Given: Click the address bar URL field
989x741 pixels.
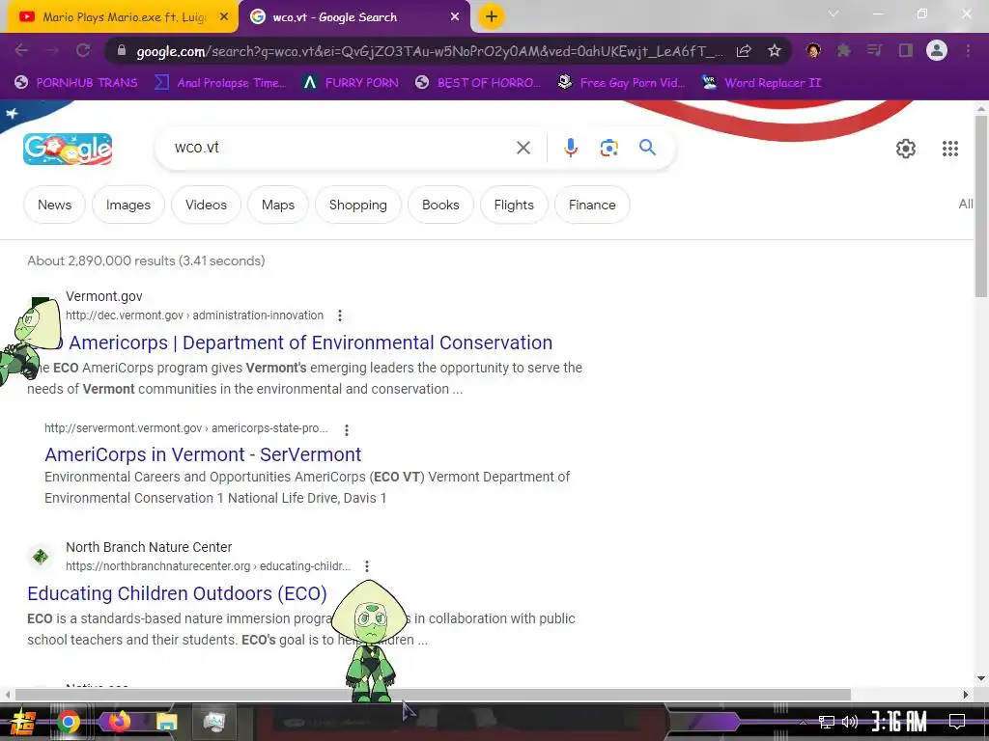Looking at the screenshot, I should [429, 51].
